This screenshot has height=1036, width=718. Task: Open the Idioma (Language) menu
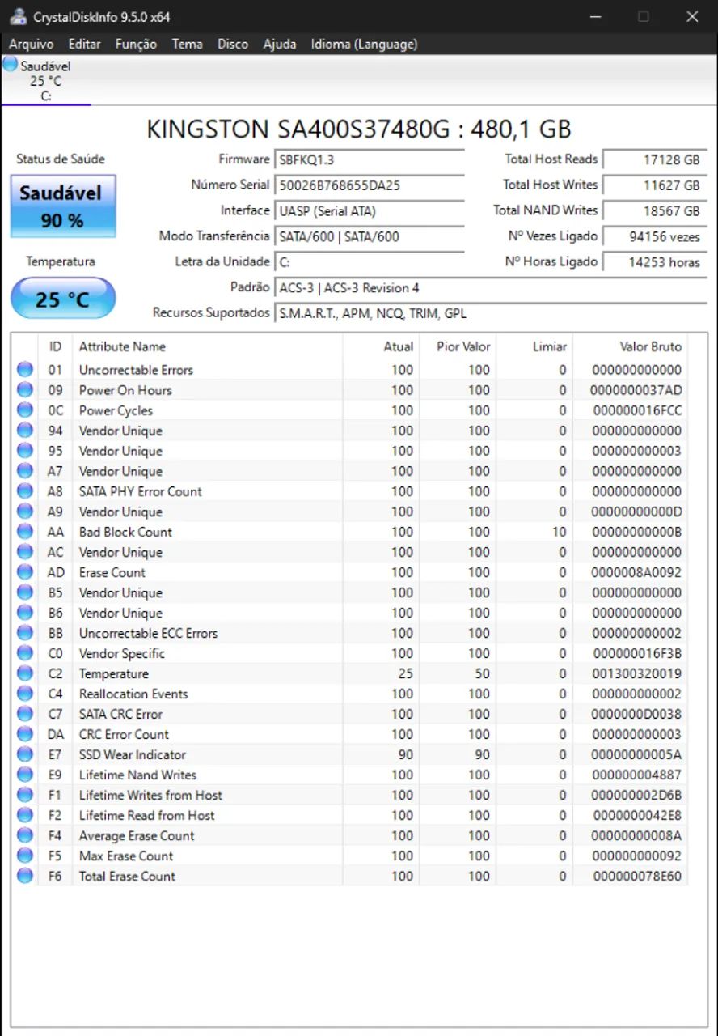[x=364, y=44]
